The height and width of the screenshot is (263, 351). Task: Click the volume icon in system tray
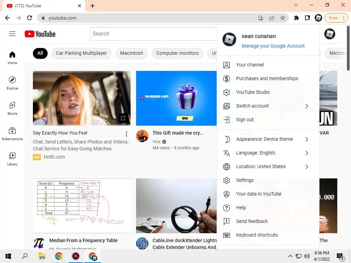pos(307,256)
